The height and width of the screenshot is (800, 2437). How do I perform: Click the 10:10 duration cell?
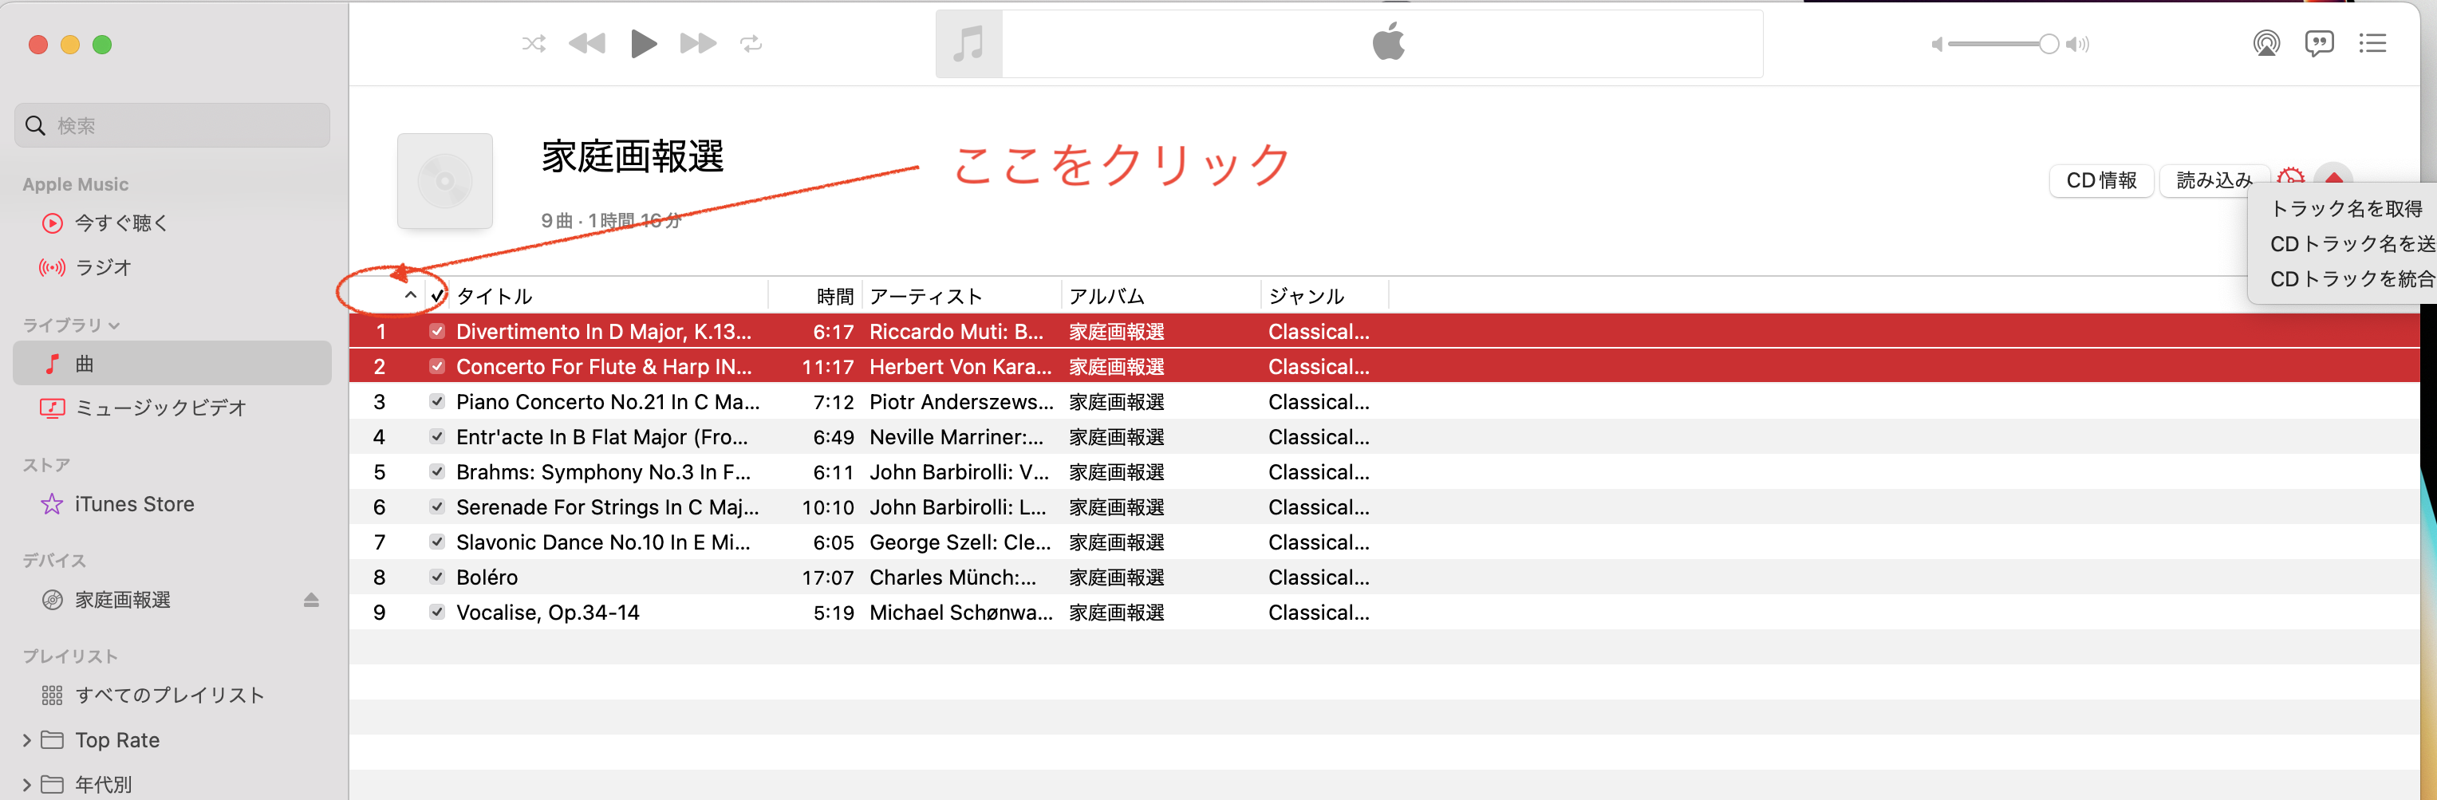828,506
